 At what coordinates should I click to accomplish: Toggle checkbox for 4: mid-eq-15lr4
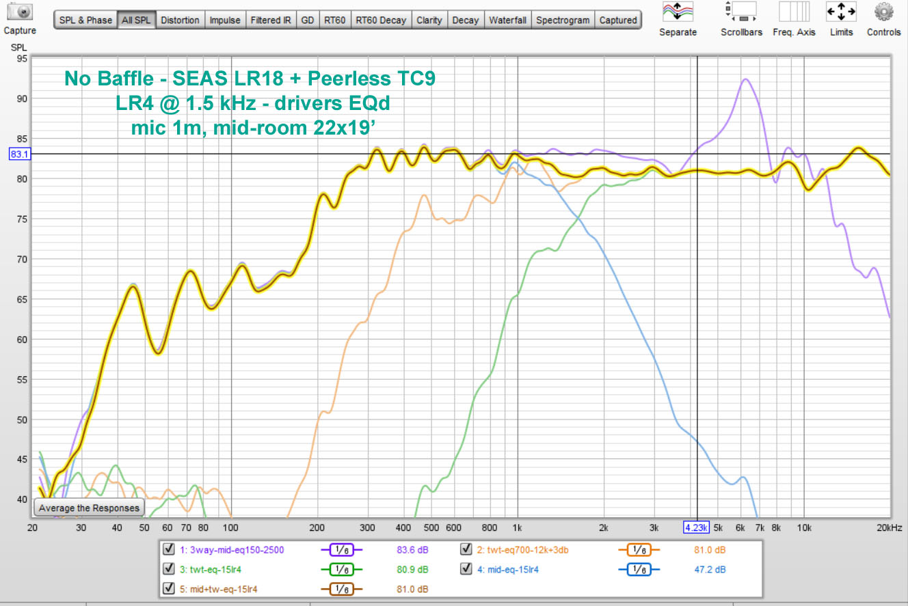point(465,568)
